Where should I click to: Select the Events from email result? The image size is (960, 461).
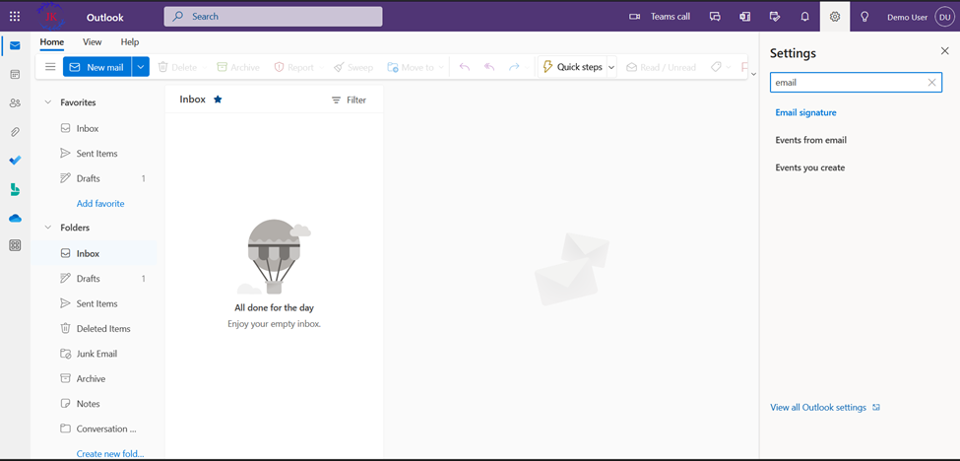pos(810,140)
